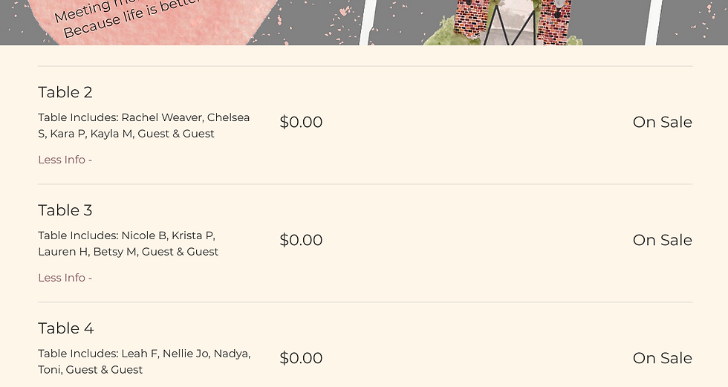Click On Sale status for Table 2
Screen dimensions: 728x387
pyautogui.click(x=662, y=122)
